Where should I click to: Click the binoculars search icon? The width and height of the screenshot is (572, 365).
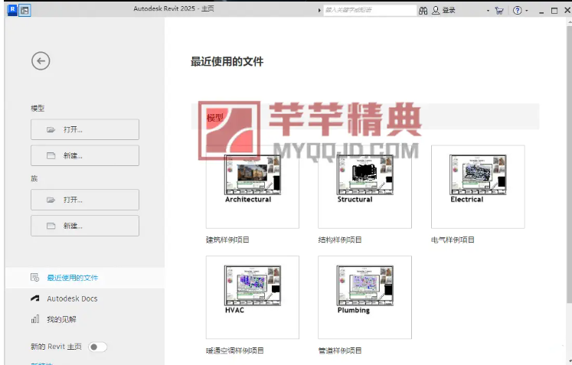tap(423, 11)
